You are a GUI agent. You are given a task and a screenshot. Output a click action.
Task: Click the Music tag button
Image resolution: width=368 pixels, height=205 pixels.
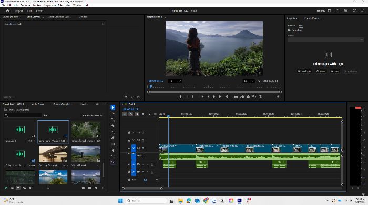click(321, 71)
